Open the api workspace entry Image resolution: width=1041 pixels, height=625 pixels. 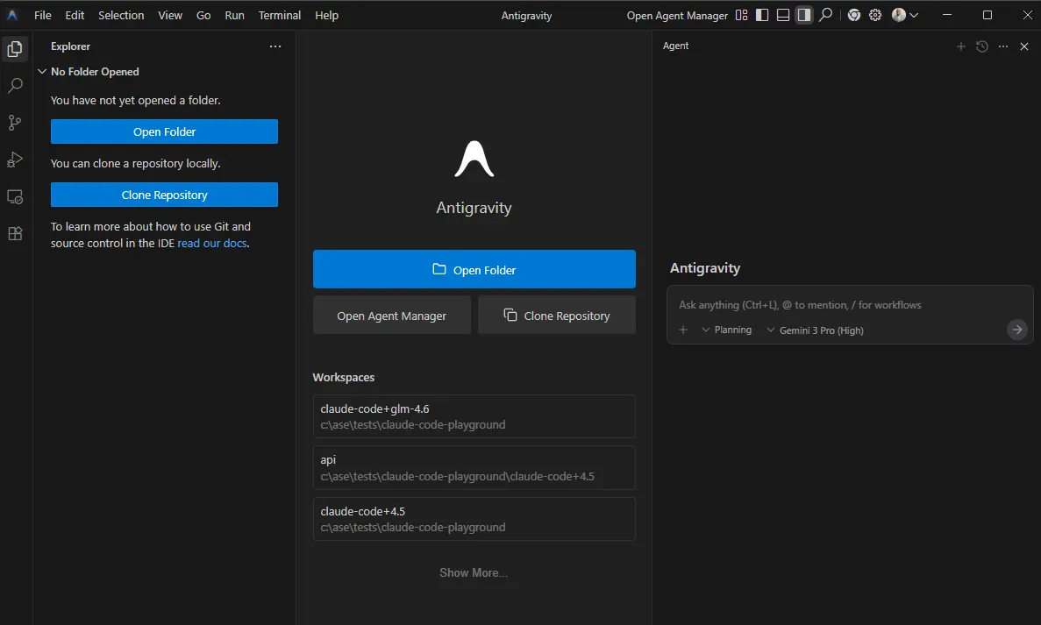[474, 468]
